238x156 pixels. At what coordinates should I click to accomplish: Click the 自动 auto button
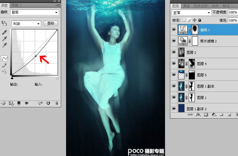51,23
